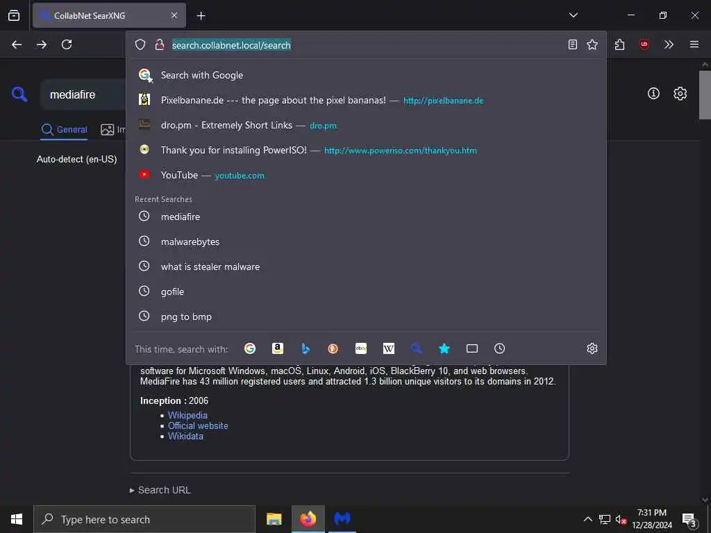Select recent search what is stealer malware
The height and width of the screenshot is (533, 711).
click(x=366, y=266)
